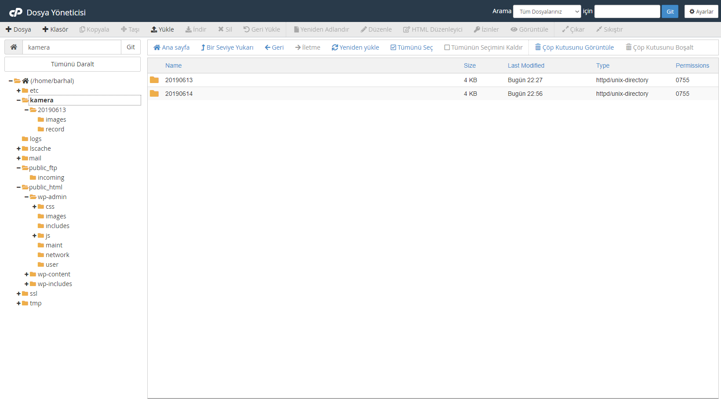The image size is (721, 399).
Task: Click the Çıkar extract tool
Action: pyautogui.click(x=573, y=29)
